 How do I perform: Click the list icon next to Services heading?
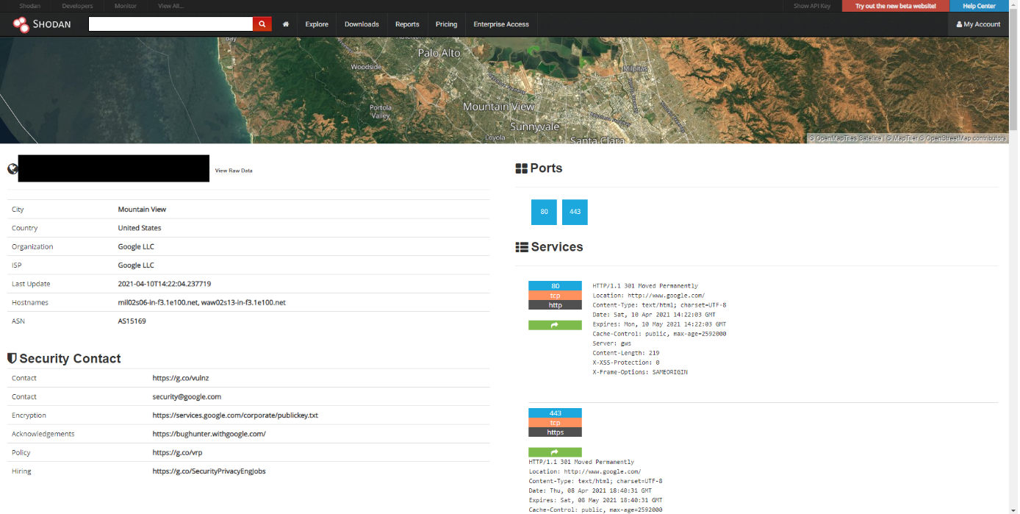pos(522,247)
